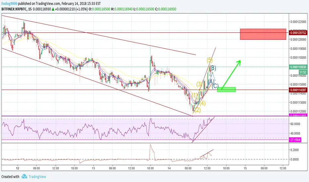Viewport: 309px width, 182px height.
Task: Click the L:0.000116500 low value
Action: click(x=144, y=9)
